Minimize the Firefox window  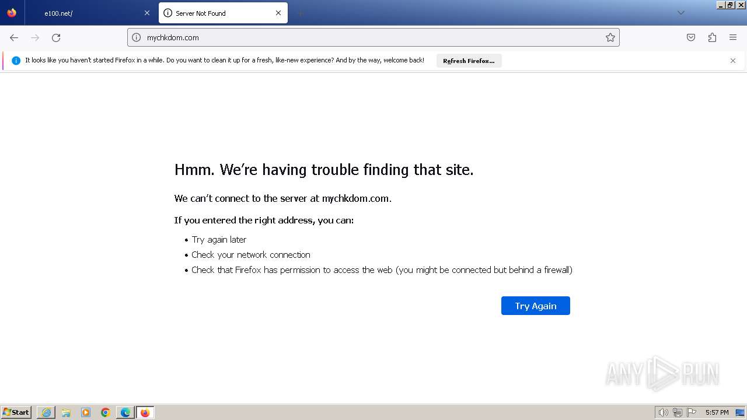(722, 5)
